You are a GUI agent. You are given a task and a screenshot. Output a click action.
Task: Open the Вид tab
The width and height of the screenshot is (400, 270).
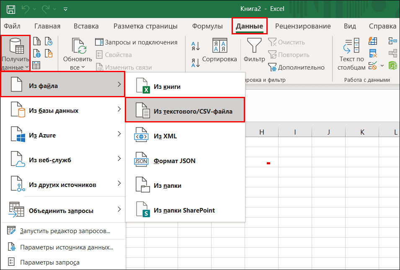coord(350,26)
